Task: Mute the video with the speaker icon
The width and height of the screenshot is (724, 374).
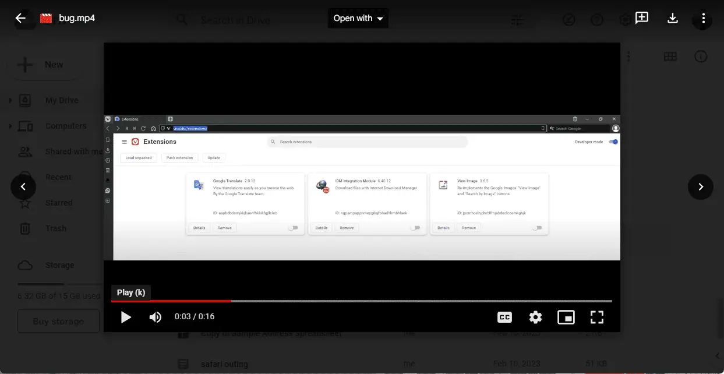Action: point(156,317)
